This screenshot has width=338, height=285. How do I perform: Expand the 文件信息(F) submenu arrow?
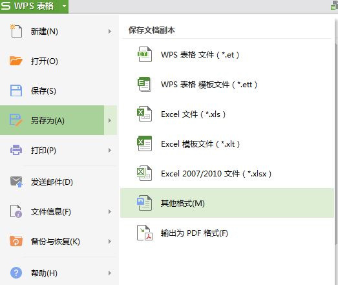point(110,212)
